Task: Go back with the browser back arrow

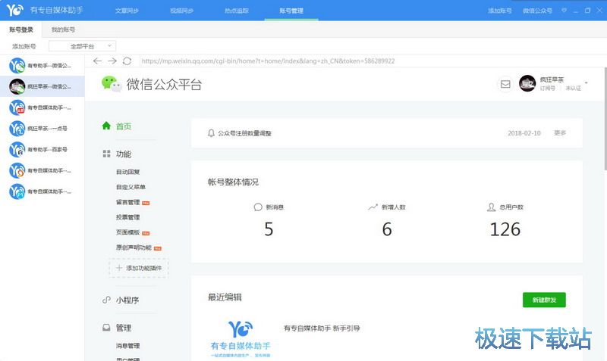Action: point(98,61)
